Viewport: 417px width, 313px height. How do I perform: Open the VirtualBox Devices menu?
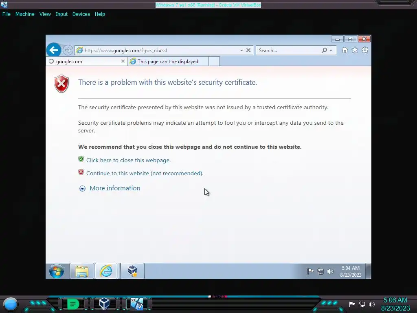pyautogui.click(x=81, y=14)
